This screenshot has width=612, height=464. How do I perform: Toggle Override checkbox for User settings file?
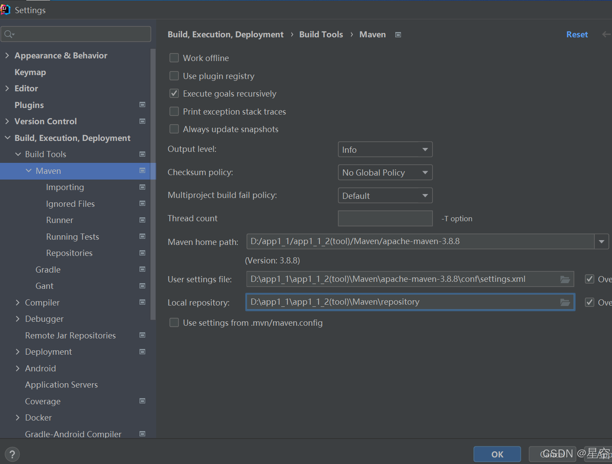pyautogui.click(x=590, y=279)
